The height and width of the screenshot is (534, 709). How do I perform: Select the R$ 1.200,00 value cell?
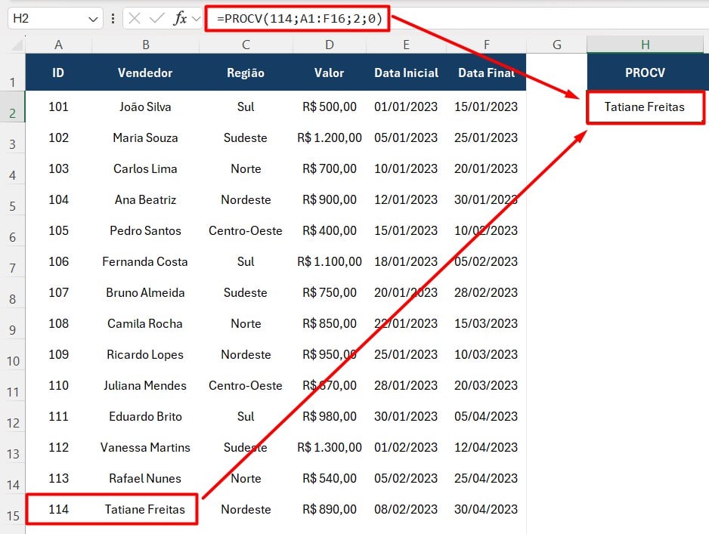pos(330,137)
